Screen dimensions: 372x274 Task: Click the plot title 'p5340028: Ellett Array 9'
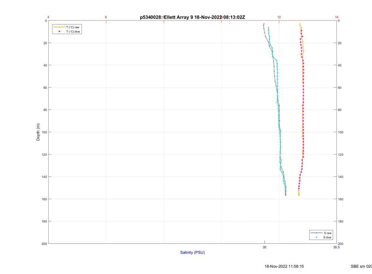166,17
